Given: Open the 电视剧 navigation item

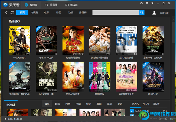Looking at the screenshot, I should [34, 12].
